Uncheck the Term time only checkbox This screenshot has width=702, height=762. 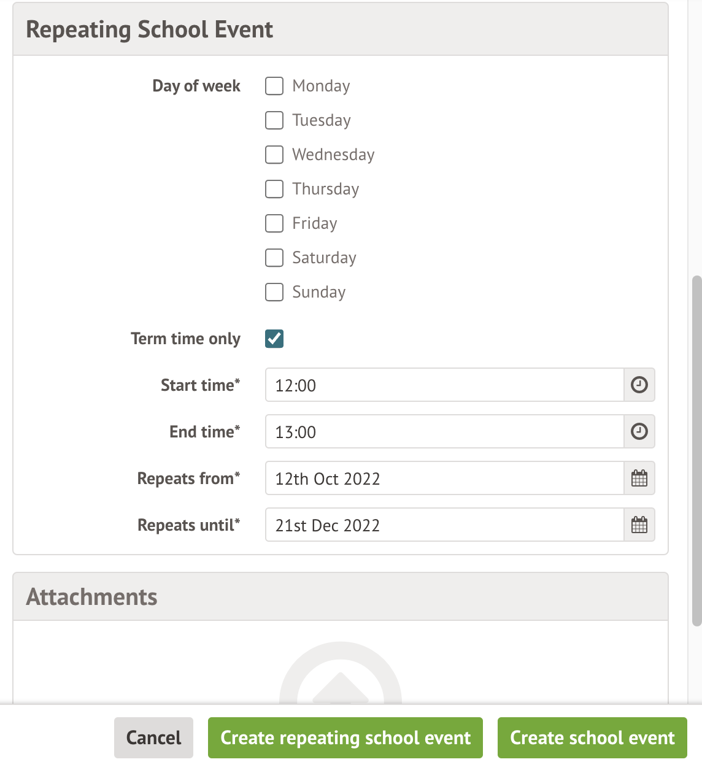274,339
